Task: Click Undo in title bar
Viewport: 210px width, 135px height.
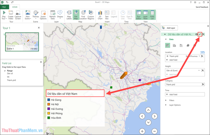Action: 7,2
